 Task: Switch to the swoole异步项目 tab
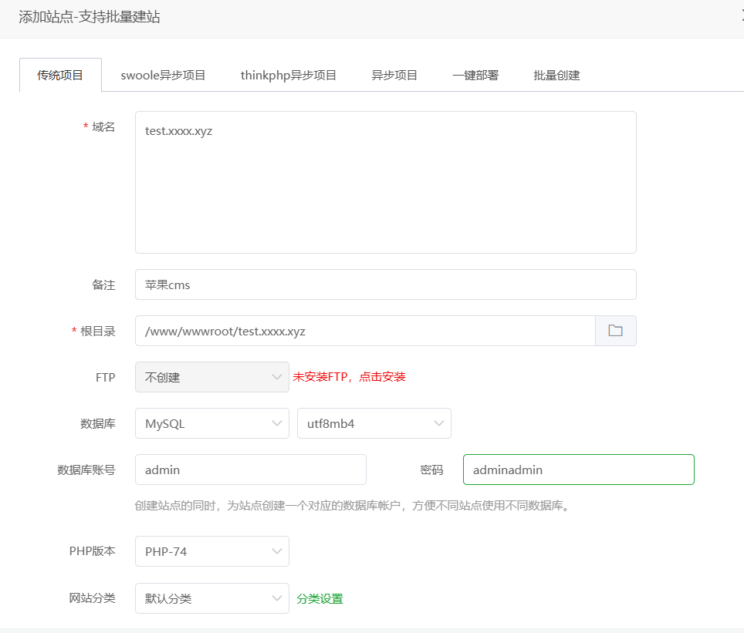pos(163,76)
